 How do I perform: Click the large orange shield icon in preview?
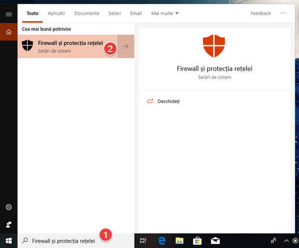tap(214, 46)
